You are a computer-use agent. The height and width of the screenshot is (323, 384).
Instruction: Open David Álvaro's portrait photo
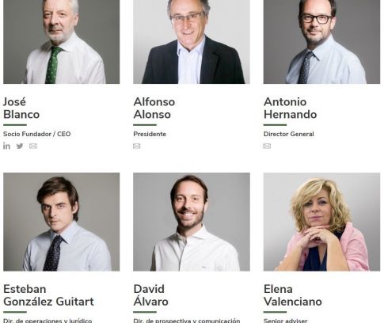[x=192, y=222]
